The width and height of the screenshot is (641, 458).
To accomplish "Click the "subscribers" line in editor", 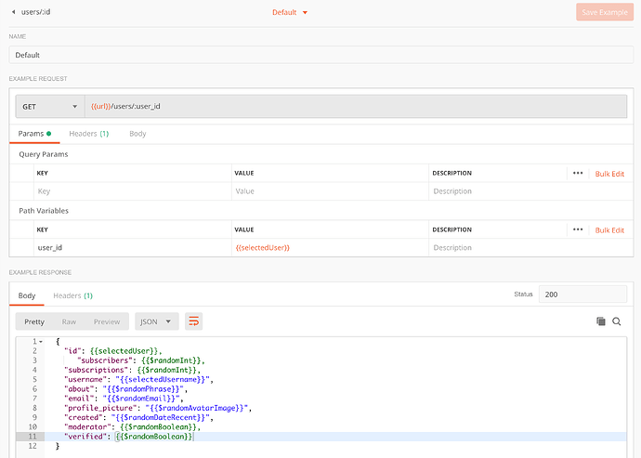I will [x=140, y=360].
